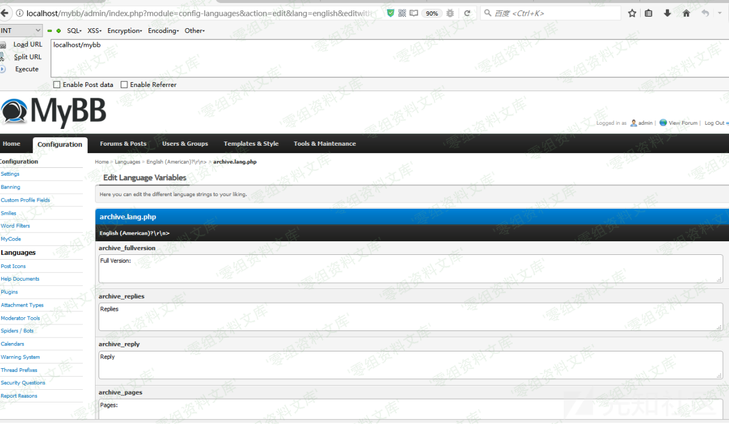Open the Plugins sidebar link
Screen dimensions: 729x424
pyautogui.click(x=10, y=292)
